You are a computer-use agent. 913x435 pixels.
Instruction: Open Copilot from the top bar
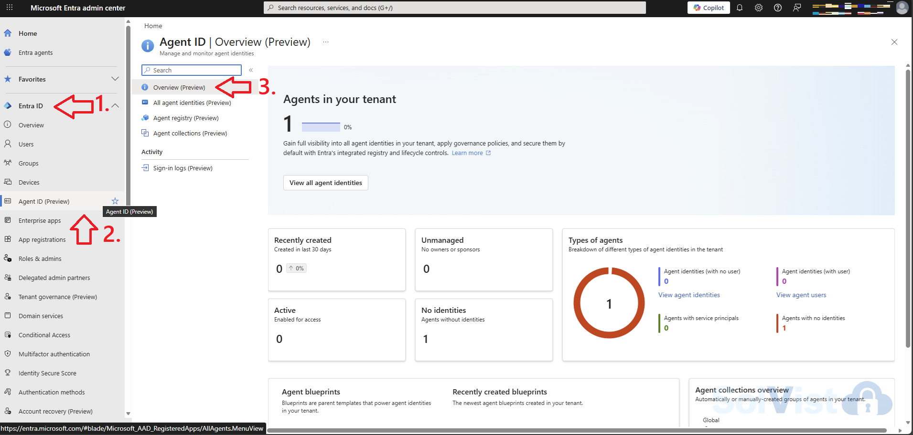[x=709, y=8]
